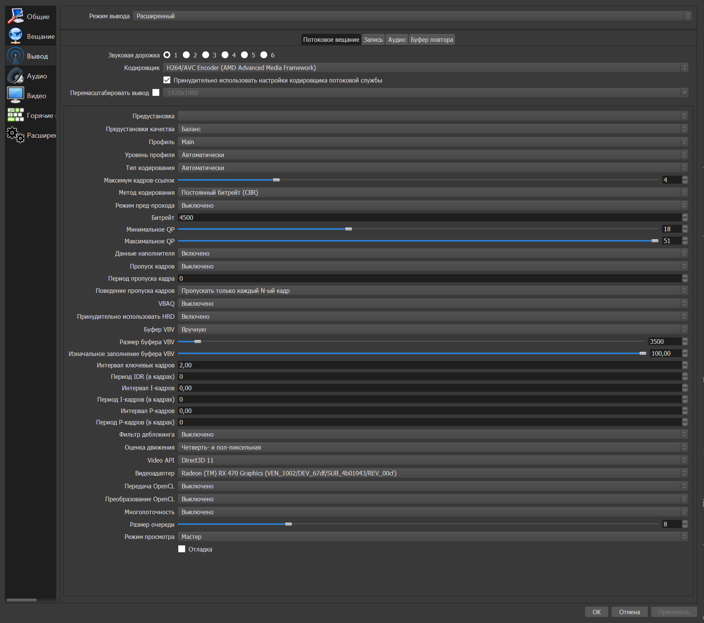Switch to Аудио output tab
This screenshot has width=704, height=623.
tap(397, 40)
